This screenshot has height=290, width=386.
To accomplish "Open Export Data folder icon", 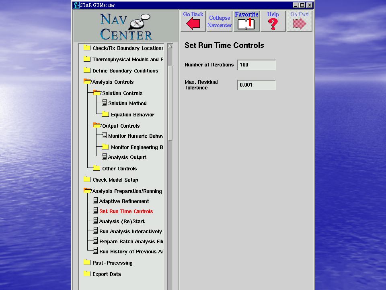I will [x=87, y=274].
